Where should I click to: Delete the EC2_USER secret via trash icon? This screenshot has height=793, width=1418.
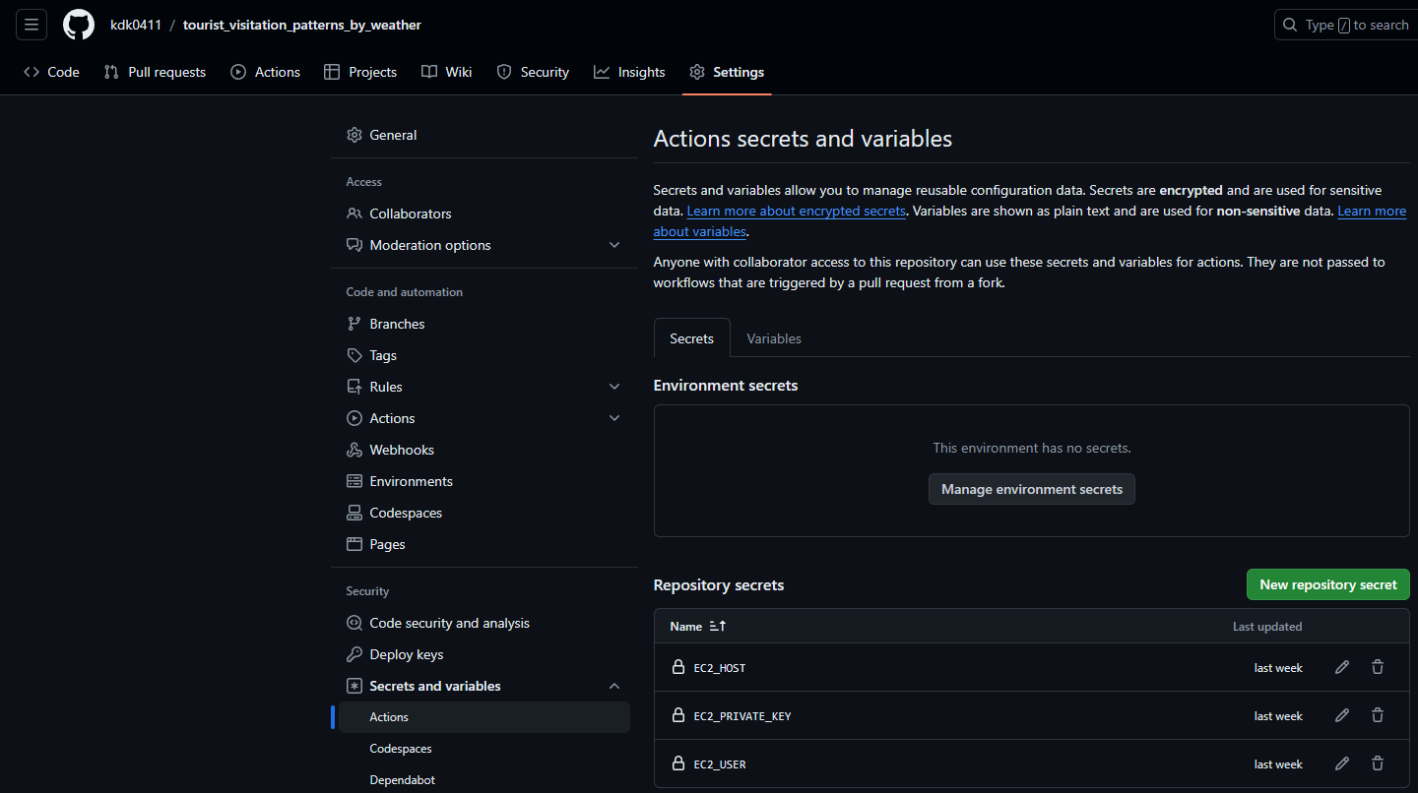(x=1378, y=763)
